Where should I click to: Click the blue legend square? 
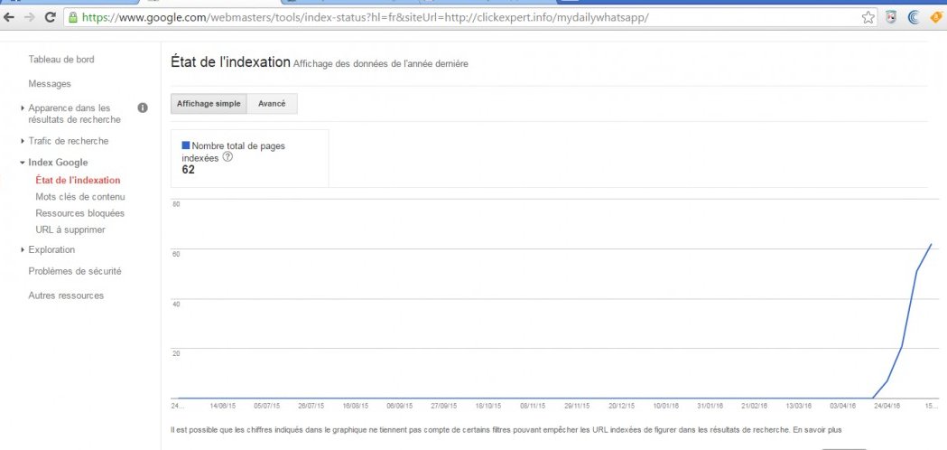(x=185, y=145)
